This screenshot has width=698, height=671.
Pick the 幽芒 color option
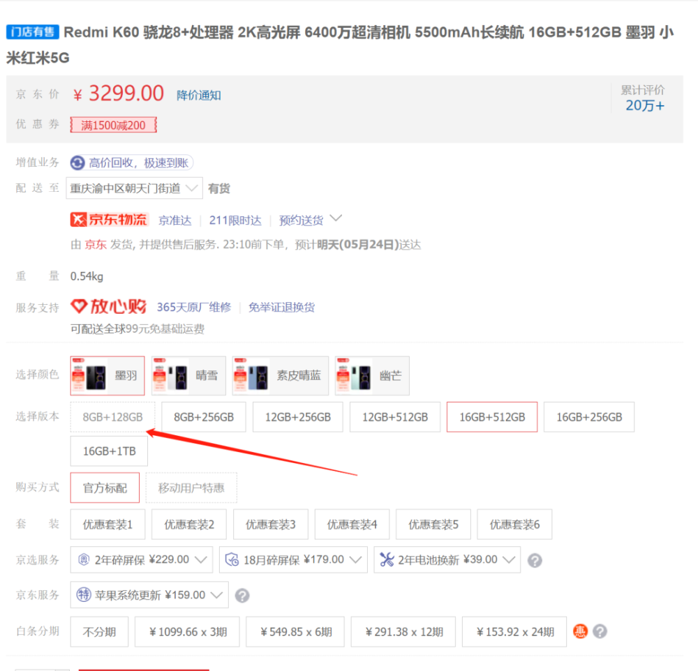[372, 375]
